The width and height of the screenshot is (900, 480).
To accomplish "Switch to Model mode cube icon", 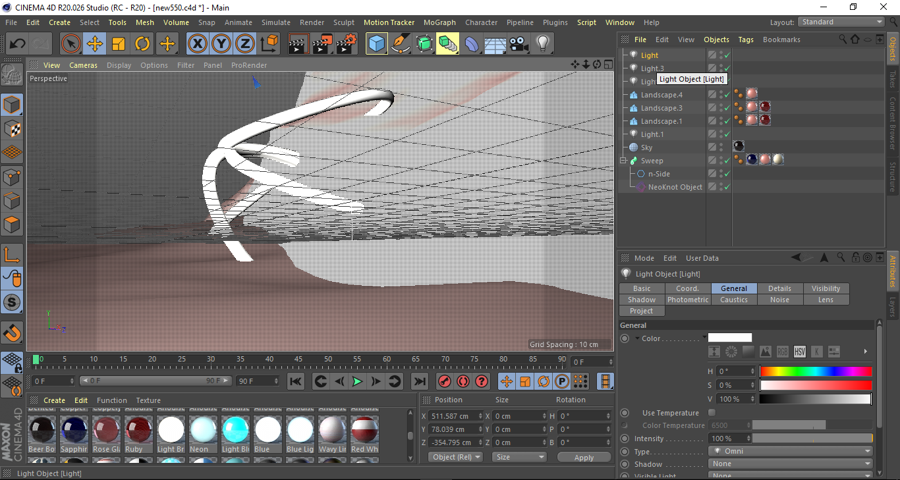I will point(12,105).
